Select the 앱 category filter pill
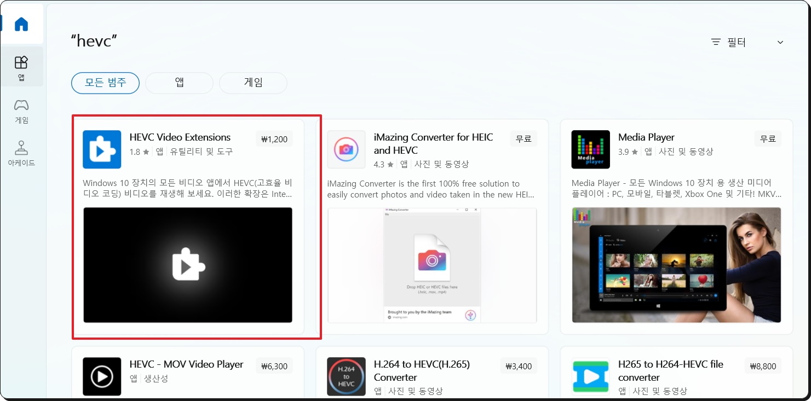The image size is (811, 401). tap(179, 83)
